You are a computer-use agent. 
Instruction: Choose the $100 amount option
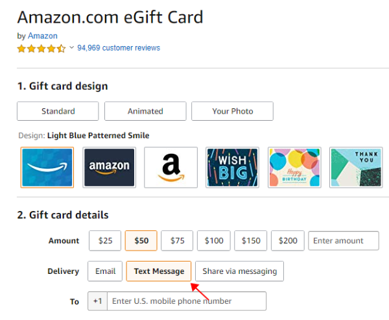tap(214, 241)
